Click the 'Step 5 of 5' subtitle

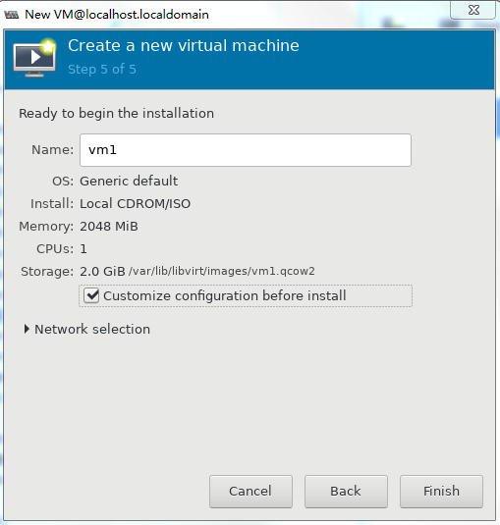(102, 70)
